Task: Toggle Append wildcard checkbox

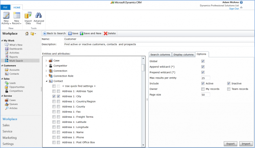Action: 203,67
